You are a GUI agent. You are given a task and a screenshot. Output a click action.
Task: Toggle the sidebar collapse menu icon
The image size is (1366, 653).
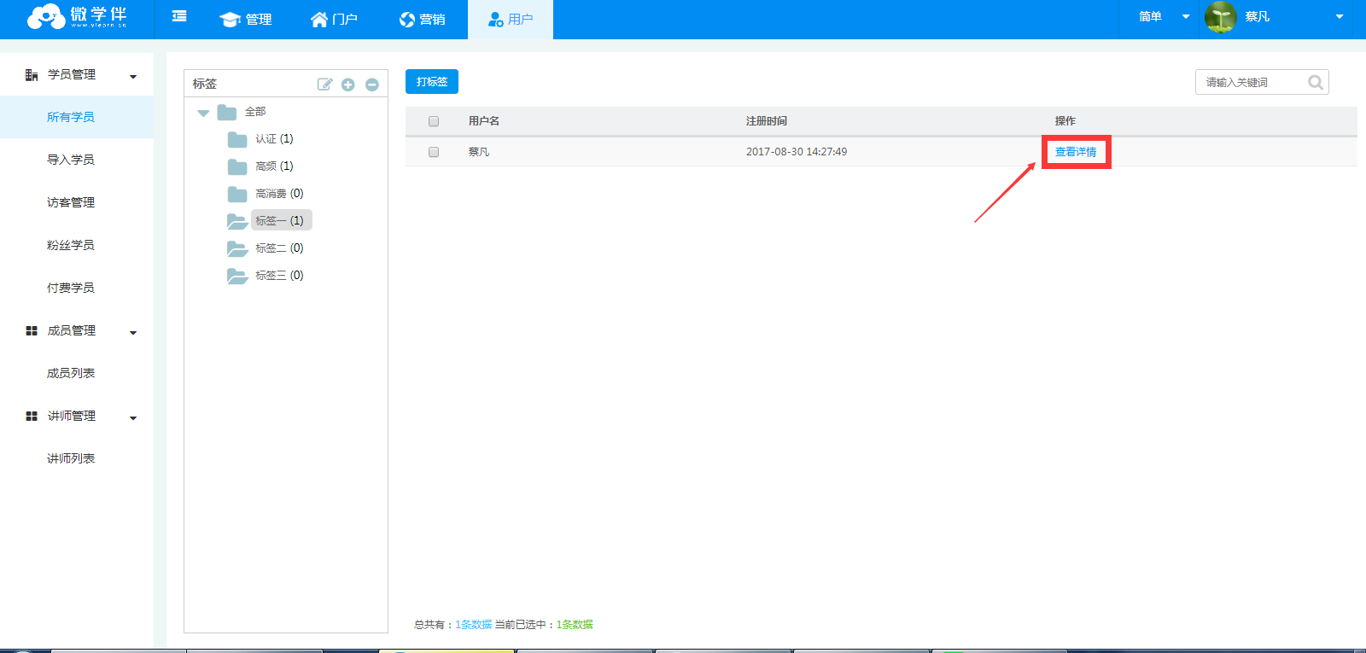[x=179, y=17]
